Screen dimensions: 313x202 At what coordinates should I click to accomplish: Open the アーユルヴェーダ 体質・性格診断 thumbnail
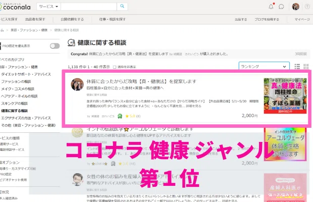[285, 144]
